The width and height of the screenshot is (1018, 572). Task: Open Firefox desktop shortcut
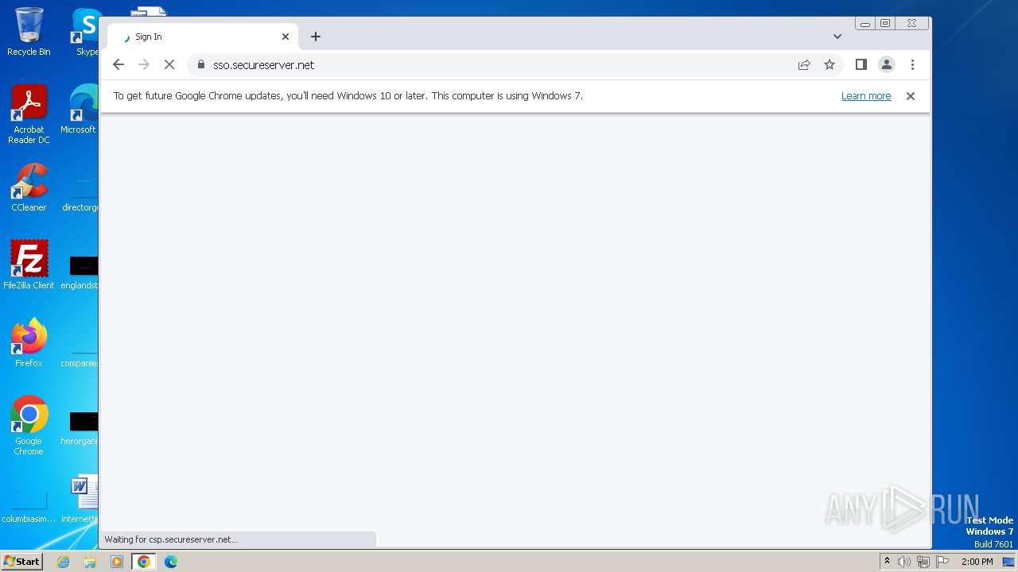pos(29,343)
